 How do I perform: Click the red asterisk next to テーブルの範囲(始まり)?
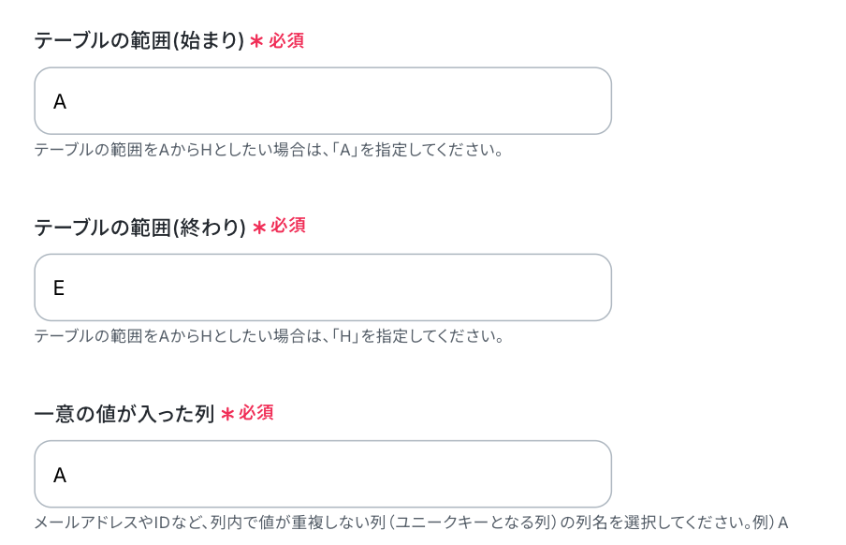tap(256, 42)
